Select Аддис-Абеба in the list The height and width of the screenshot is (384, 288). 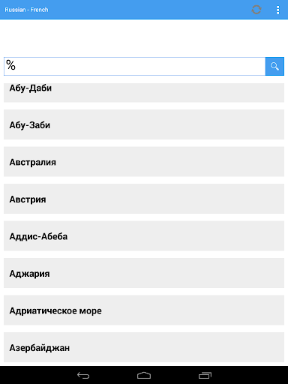(144, 235)
